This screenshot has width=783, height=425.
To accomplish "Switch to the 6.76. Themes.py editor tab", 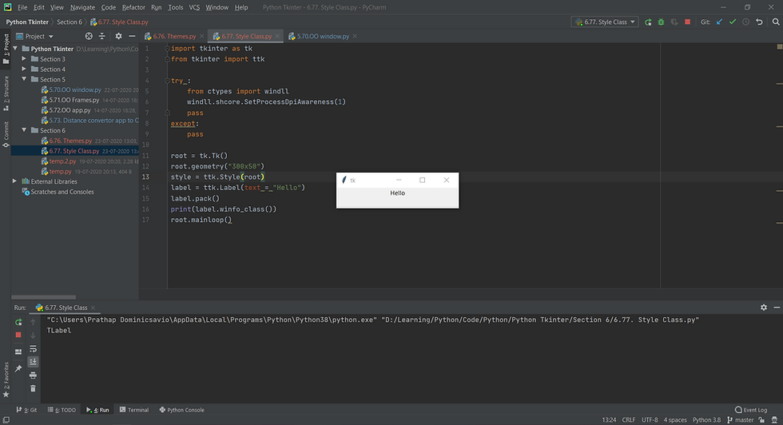I will [x=174, y=36].
